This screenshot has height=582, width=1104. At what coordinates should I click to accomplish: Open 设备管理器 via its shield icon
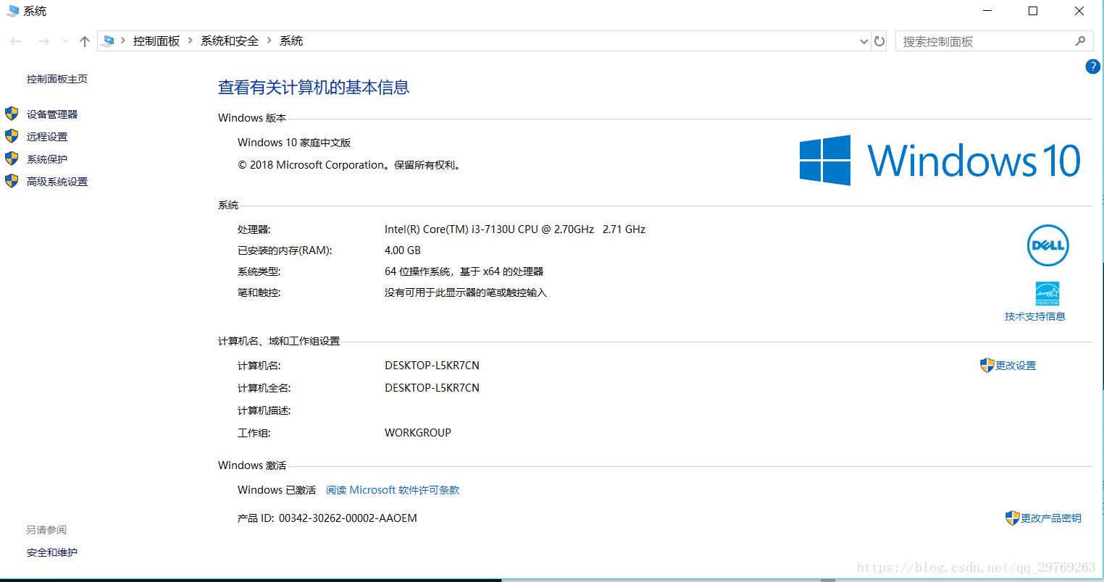(x=11, y=114)
